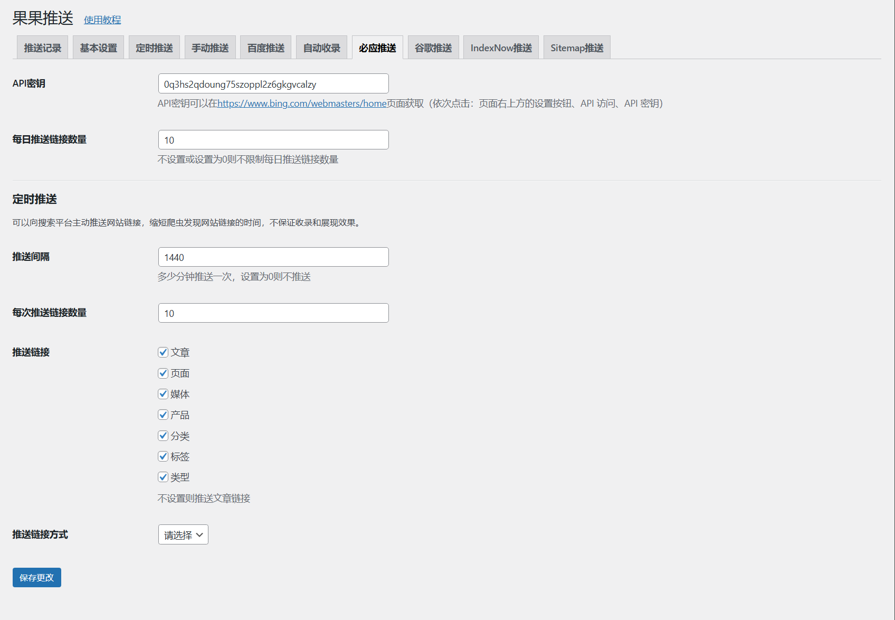Toggle the 标签 checkbox

point(163,456)
